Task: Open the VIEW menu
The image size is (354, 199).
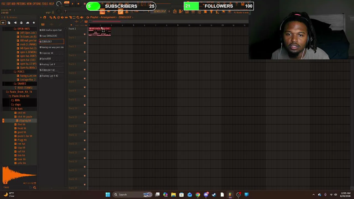Action: point(29,4)
